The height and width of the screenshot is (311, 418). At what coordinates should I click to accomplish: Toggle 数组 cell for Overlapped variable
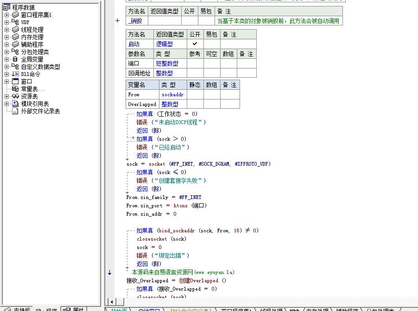tap(212, 104)
